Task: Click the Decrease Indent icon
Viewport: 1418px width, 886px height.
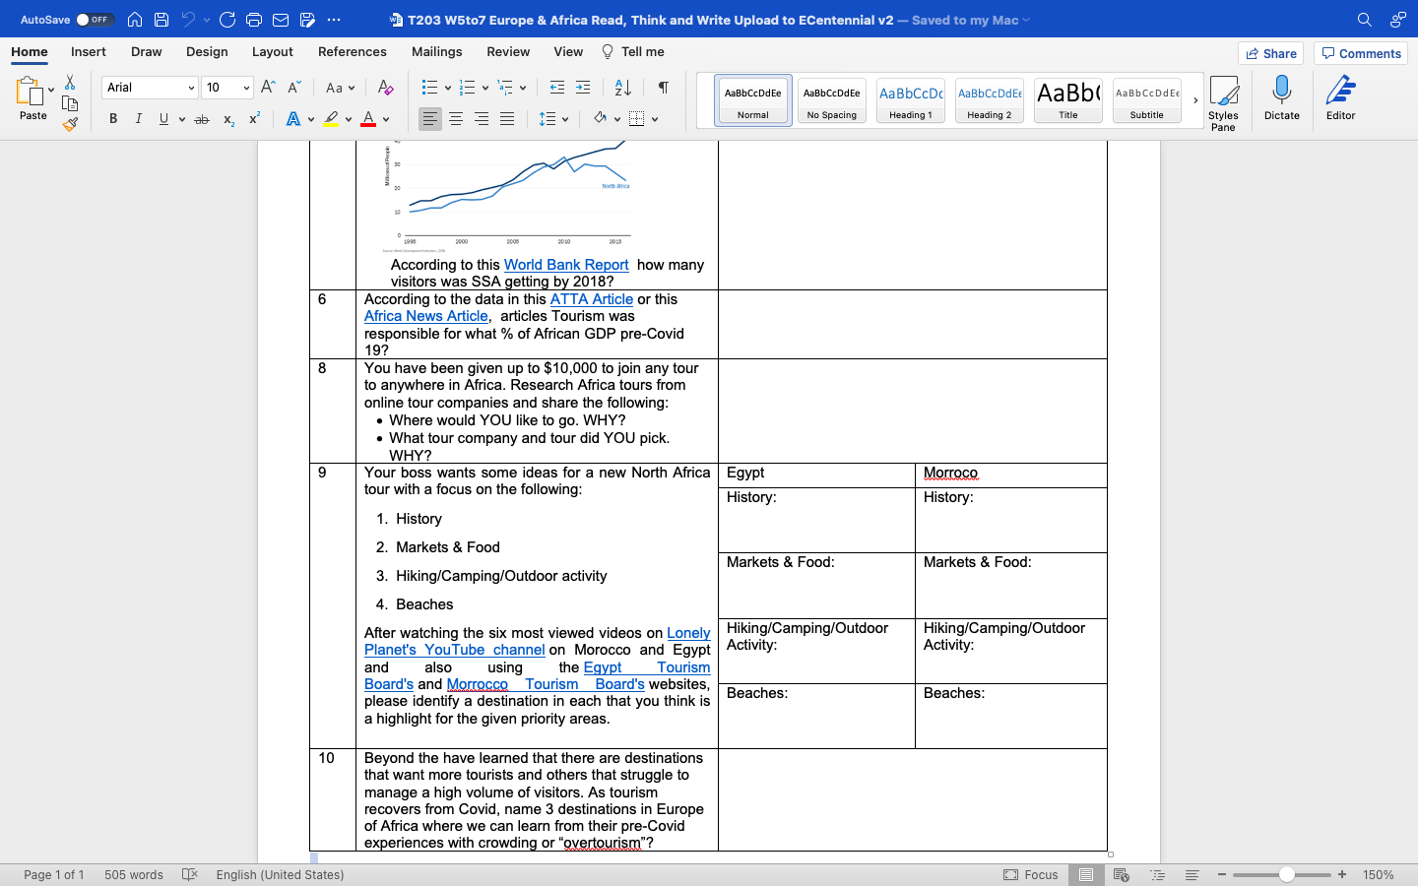Action: (557, 88)
